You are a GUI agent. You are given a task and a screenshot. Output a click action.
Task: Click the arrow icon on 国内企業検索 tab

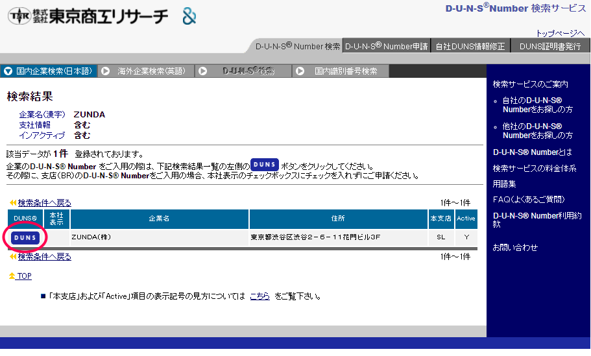8,71
